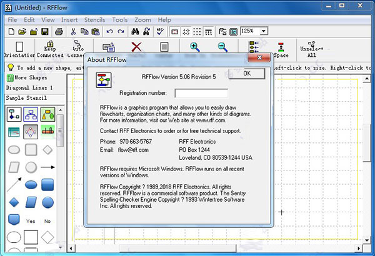Viewport: 375px width, 256px height.
Task: Click Unselect All in toolbar
Action: tap(312, 49)
